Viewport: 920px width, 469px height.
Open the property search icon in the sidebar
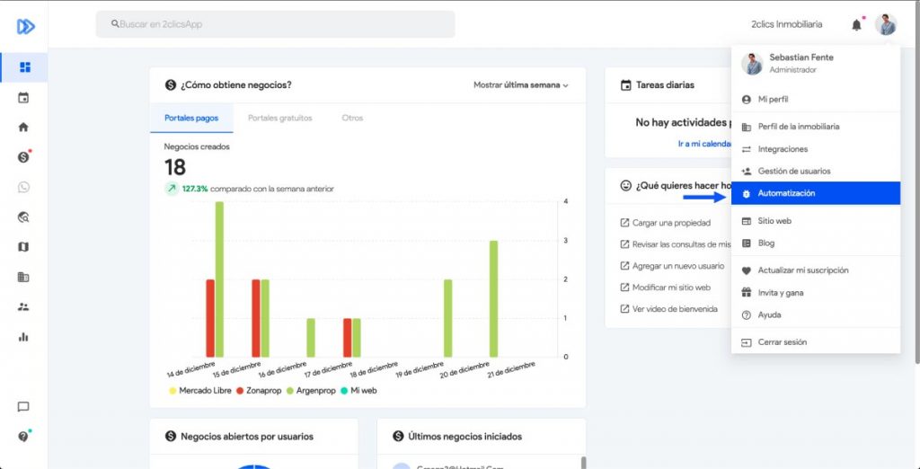tap(23, 217)
